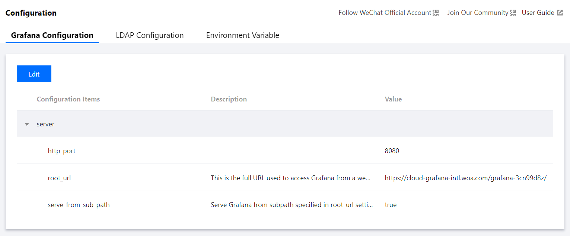Select the Grafana Configuration tab
The width and height of the screenshot is (570, 236).
tap(52, 35)
